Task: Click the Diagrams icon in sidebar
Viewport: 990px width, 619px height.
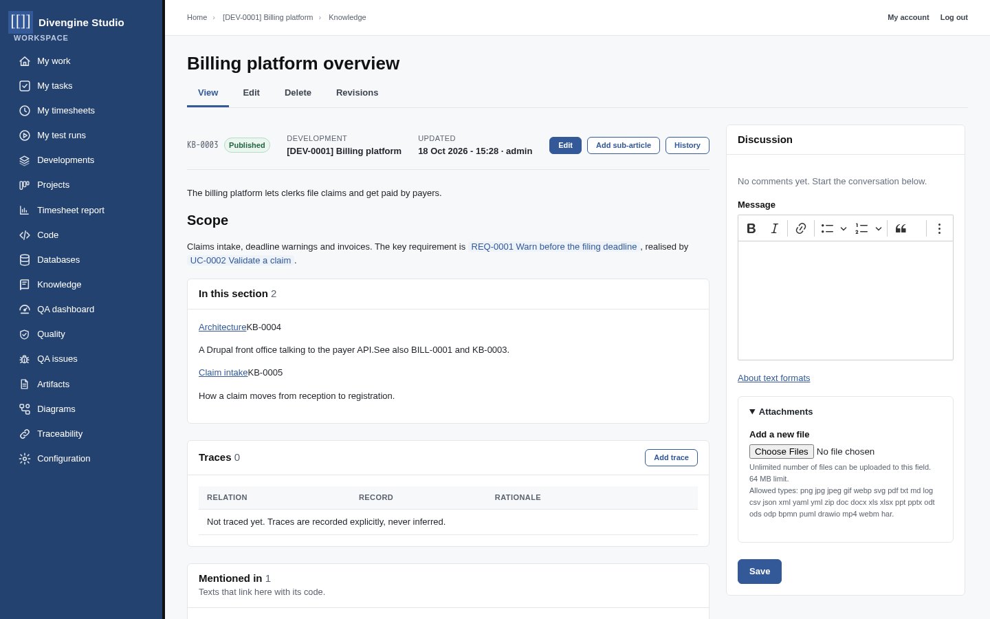Action: (25, 409)
